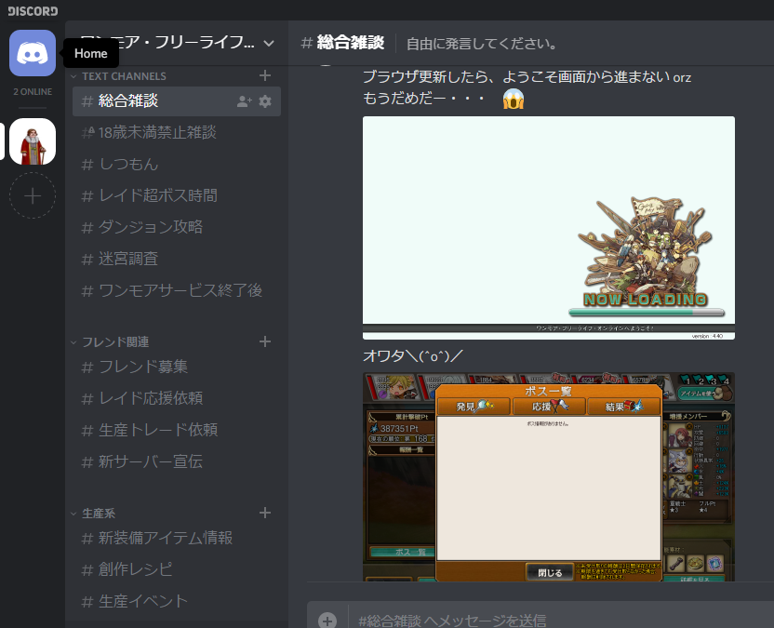The width and height of the screenshot is (774, 628).
Task: Click the message text オワタ＼(^o^)／
Action: click(x=413, y=355)
